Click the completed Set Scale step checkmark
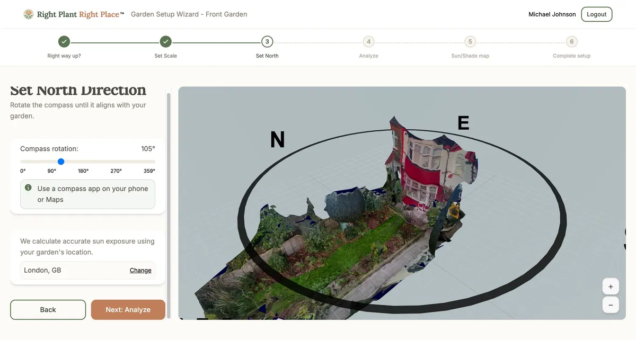The height and width of the screenshot is (340, 636). click(x=165, y=41)
